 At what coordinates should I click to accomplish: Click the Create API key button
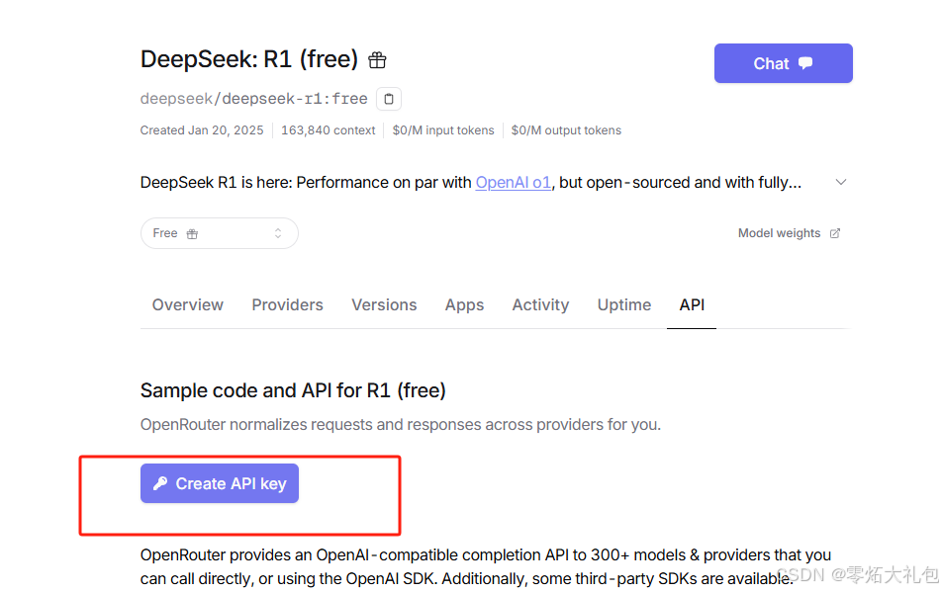click(x=220, y=483)
